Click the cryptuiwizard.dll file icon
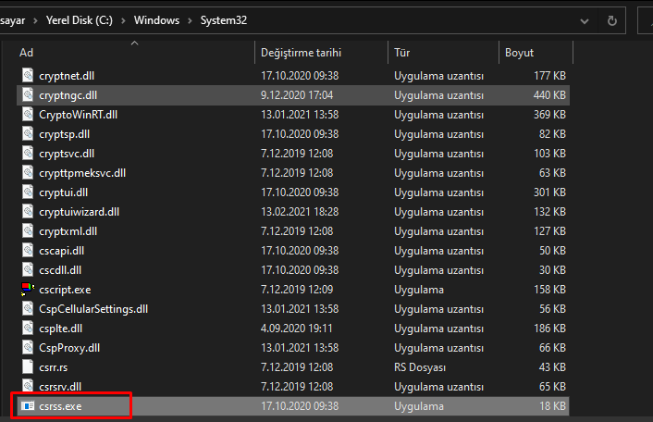Screen dimensions: 653x422 28,212
